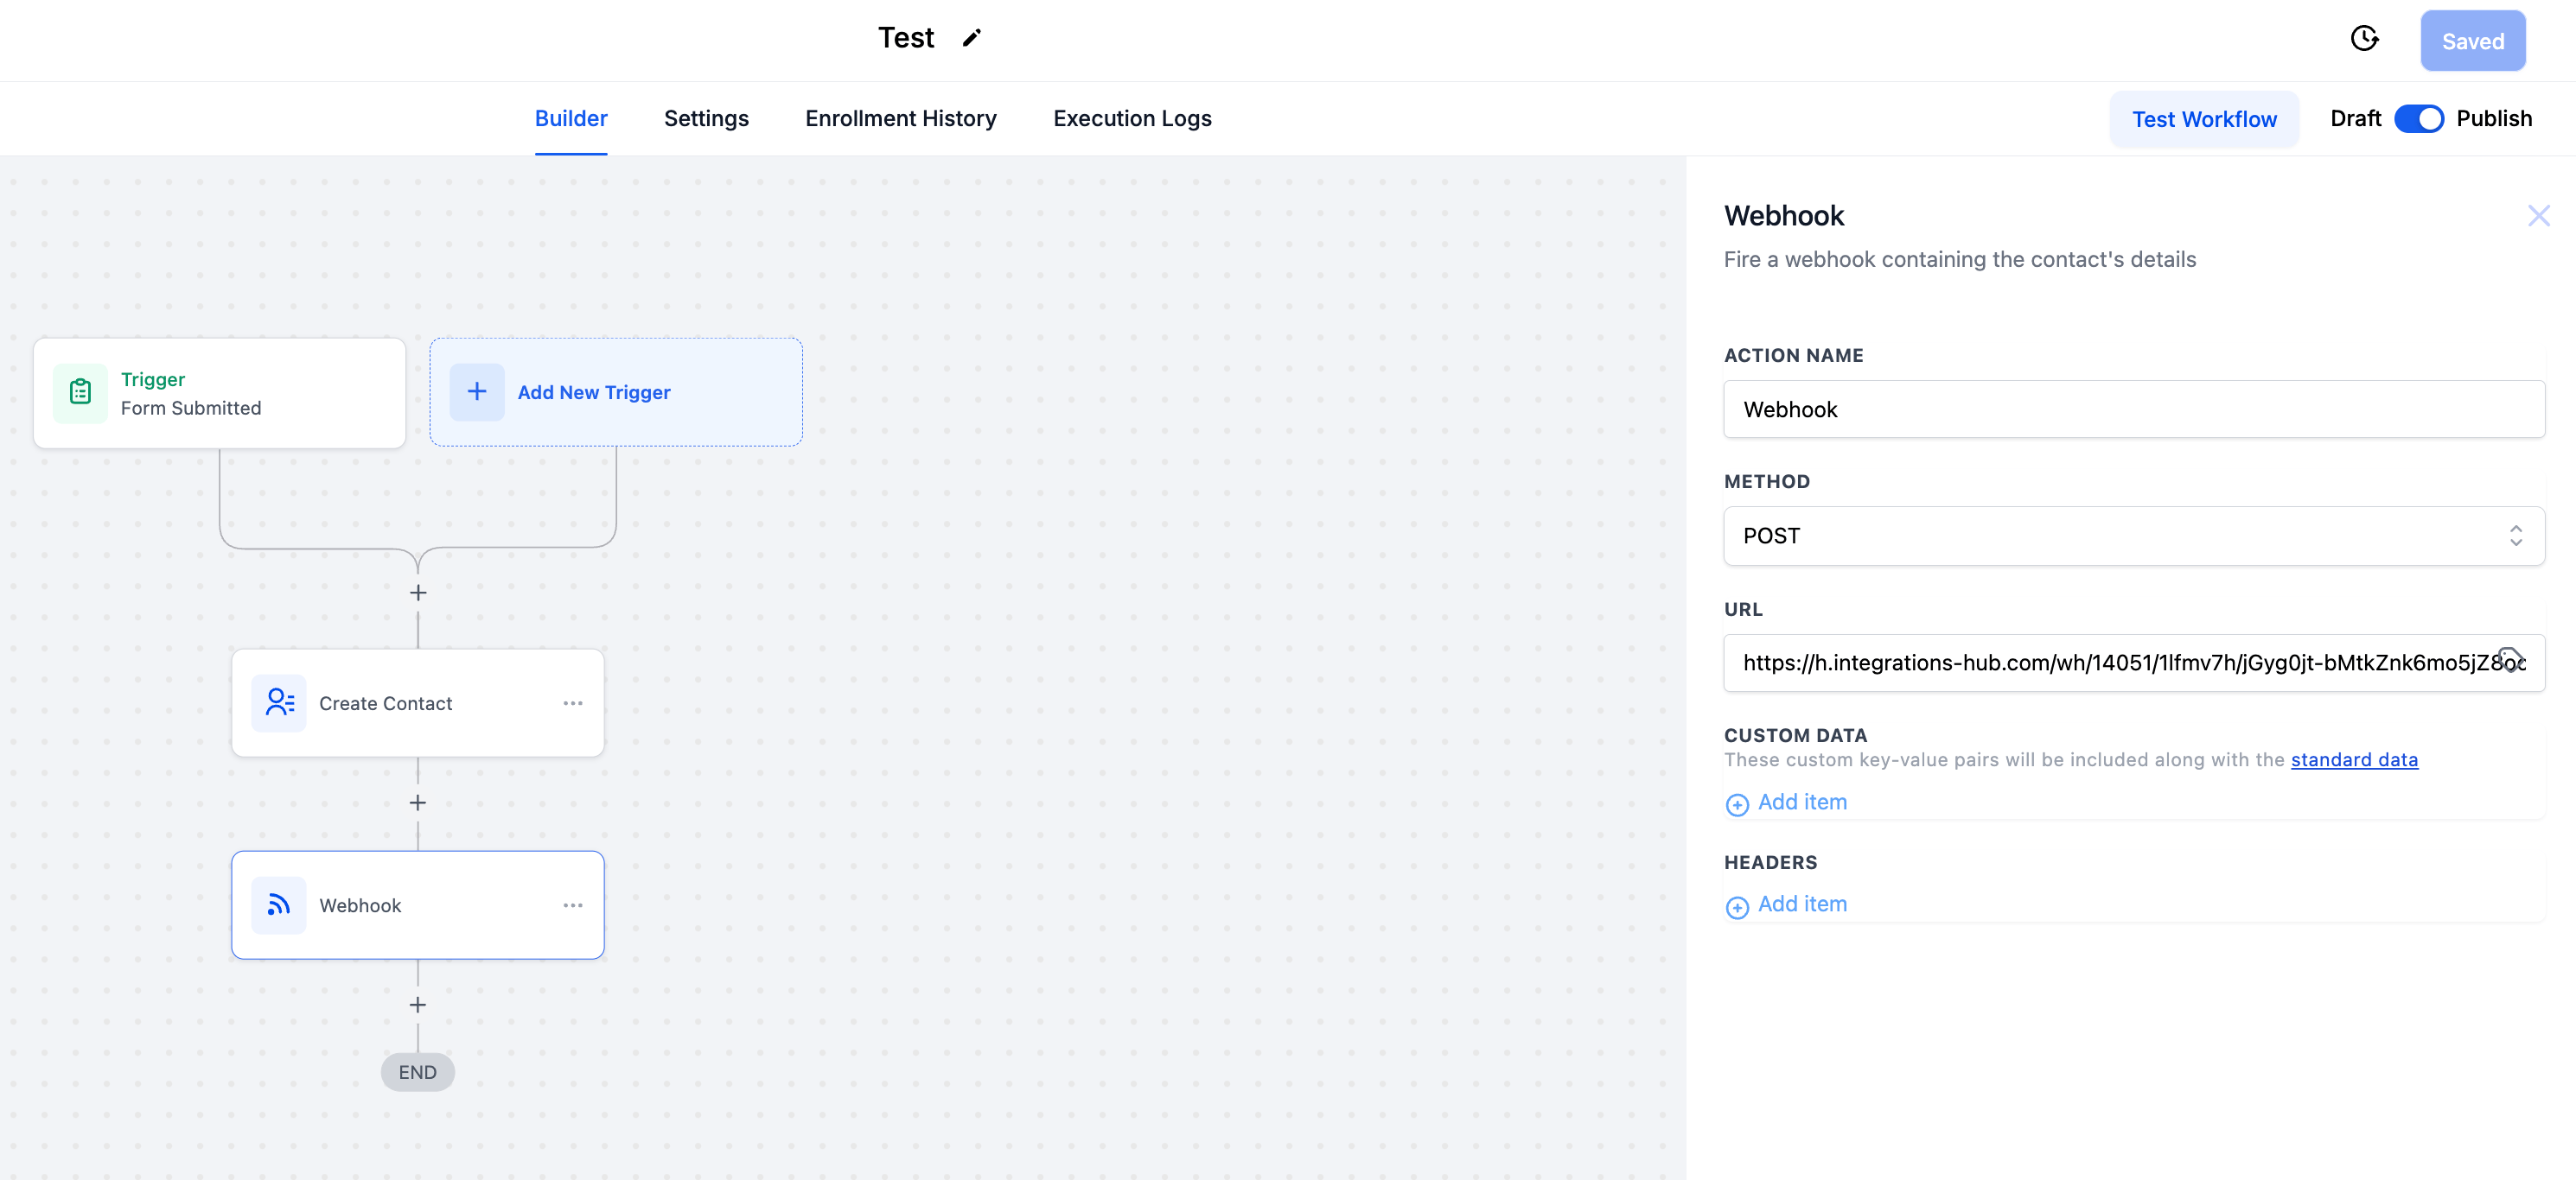Click the END node
The width and height of the screenshot is (2576, 1180).
[x=418, y=1072]
